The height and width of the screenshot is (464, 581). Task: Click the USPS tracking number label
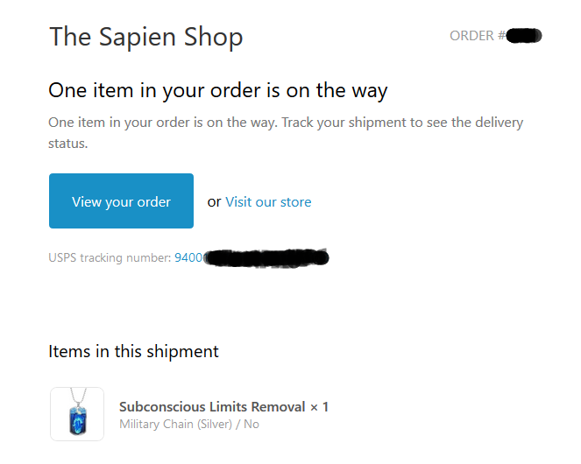(x=110, y=257)
